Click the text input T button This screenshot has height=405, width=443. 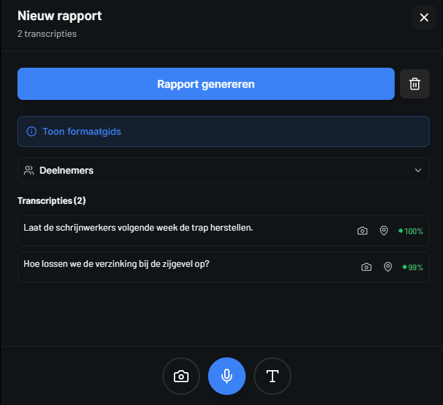point(273,376)
